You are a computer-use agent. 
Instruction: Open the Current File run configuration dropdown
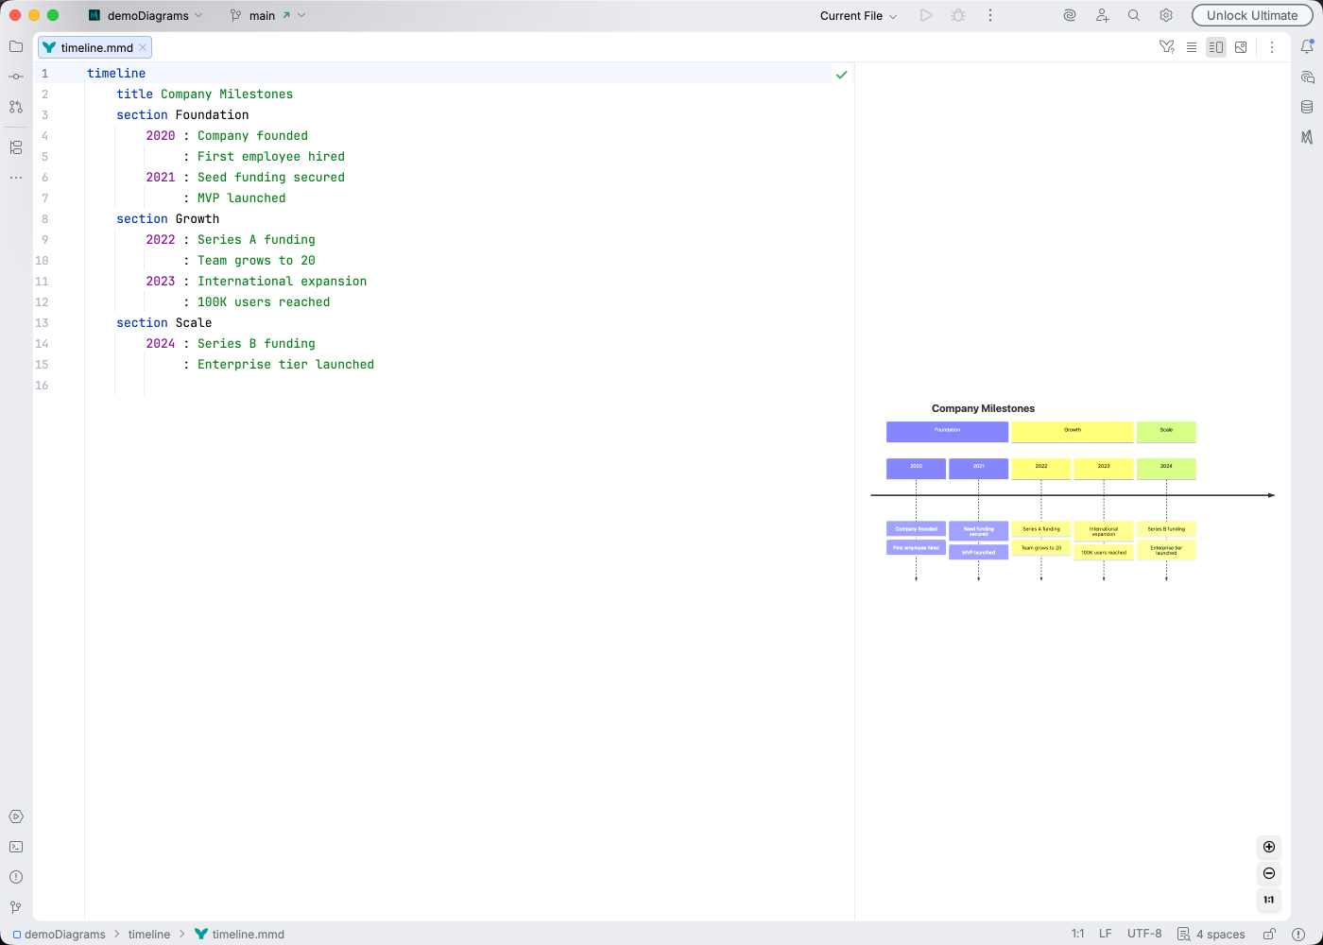[x=855, y=15]
